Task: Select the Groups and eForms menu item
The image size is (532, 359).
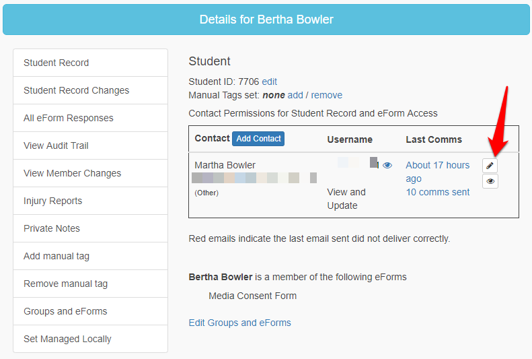Action: 90,311
